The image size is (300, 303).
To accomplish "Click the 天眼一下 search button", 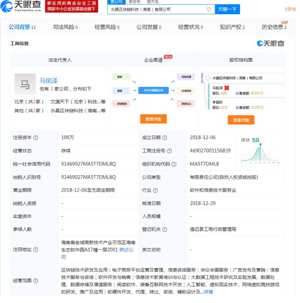I will click(227, 9).
